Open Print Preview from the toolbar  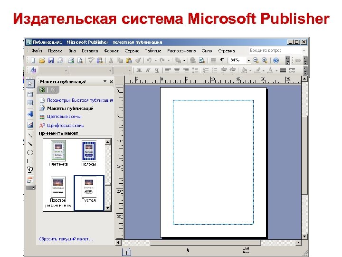point(80,60)
